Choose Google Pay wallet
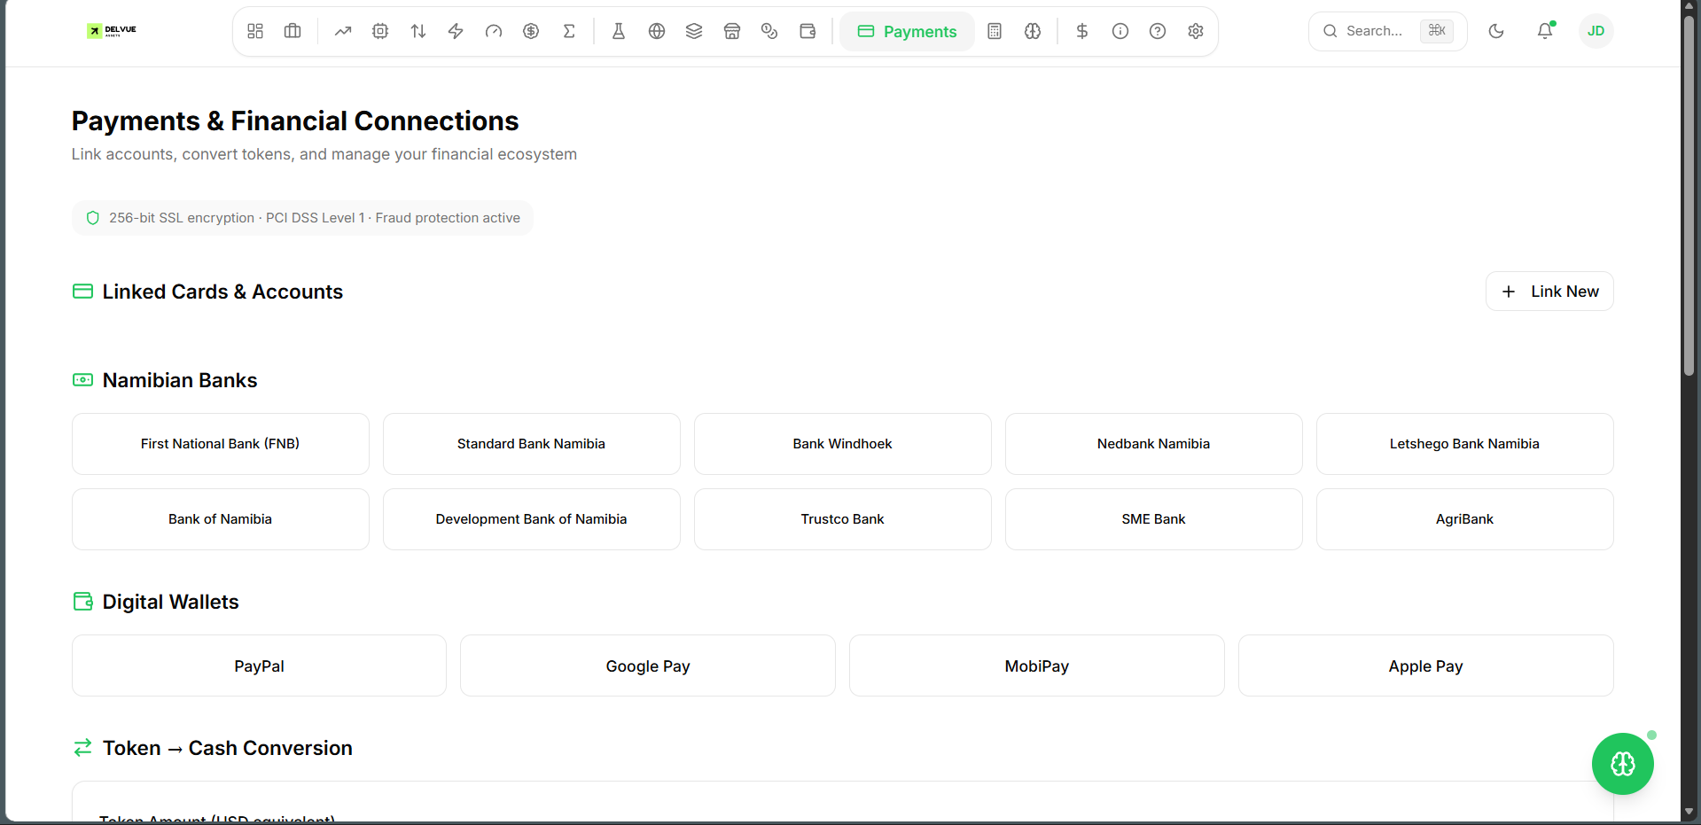 point(648,665)
